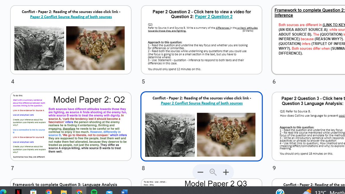Click the trench soldiers photo on slide 4
The height and width of the screenshot is (194, 345).
click(39, 48)
